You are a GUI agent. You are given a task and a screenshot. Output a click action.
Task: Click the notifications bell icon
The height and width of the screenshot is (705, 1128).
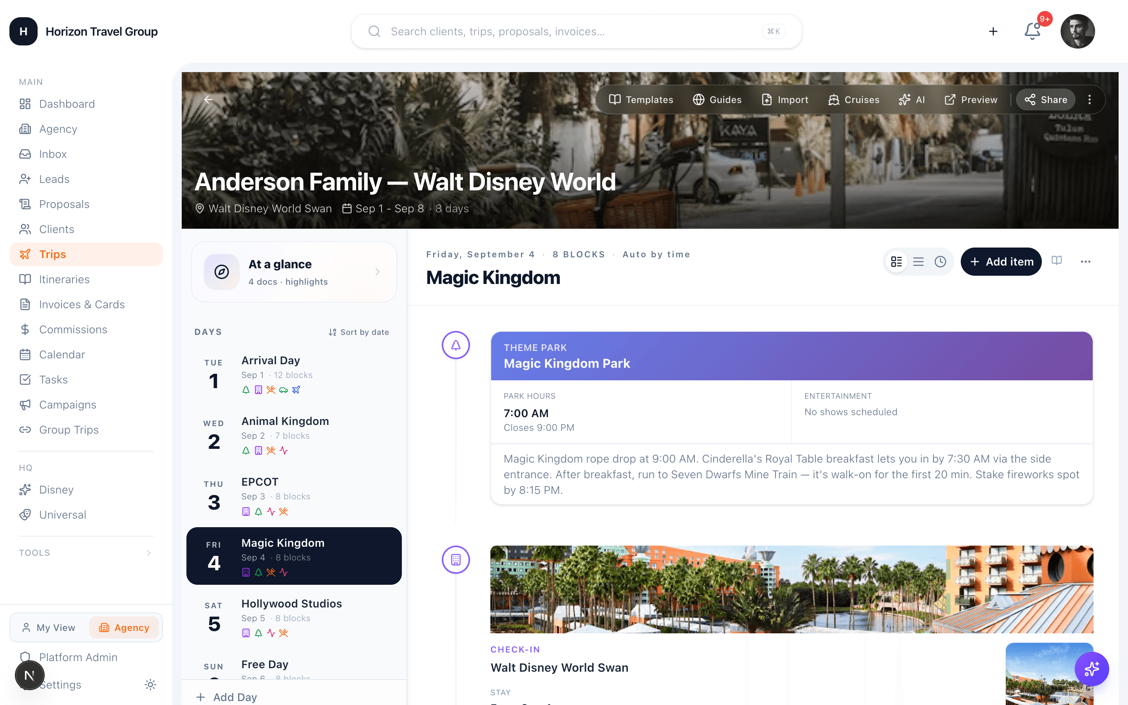(1032, 31)
